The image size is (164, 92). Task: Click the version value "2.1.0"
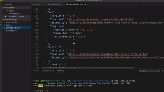pos(70,51)
